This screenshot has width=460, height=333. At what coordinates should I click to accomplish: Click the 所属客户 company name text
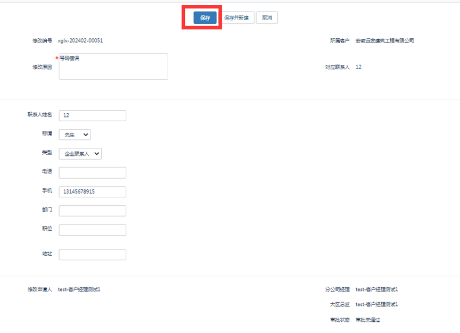pos(384,40)
